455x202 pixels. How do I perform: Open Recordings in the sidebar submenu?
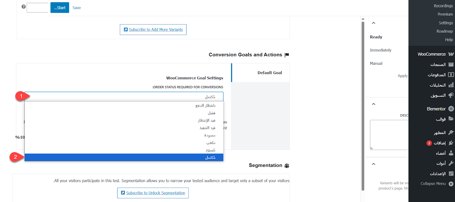tap(443, 6)
